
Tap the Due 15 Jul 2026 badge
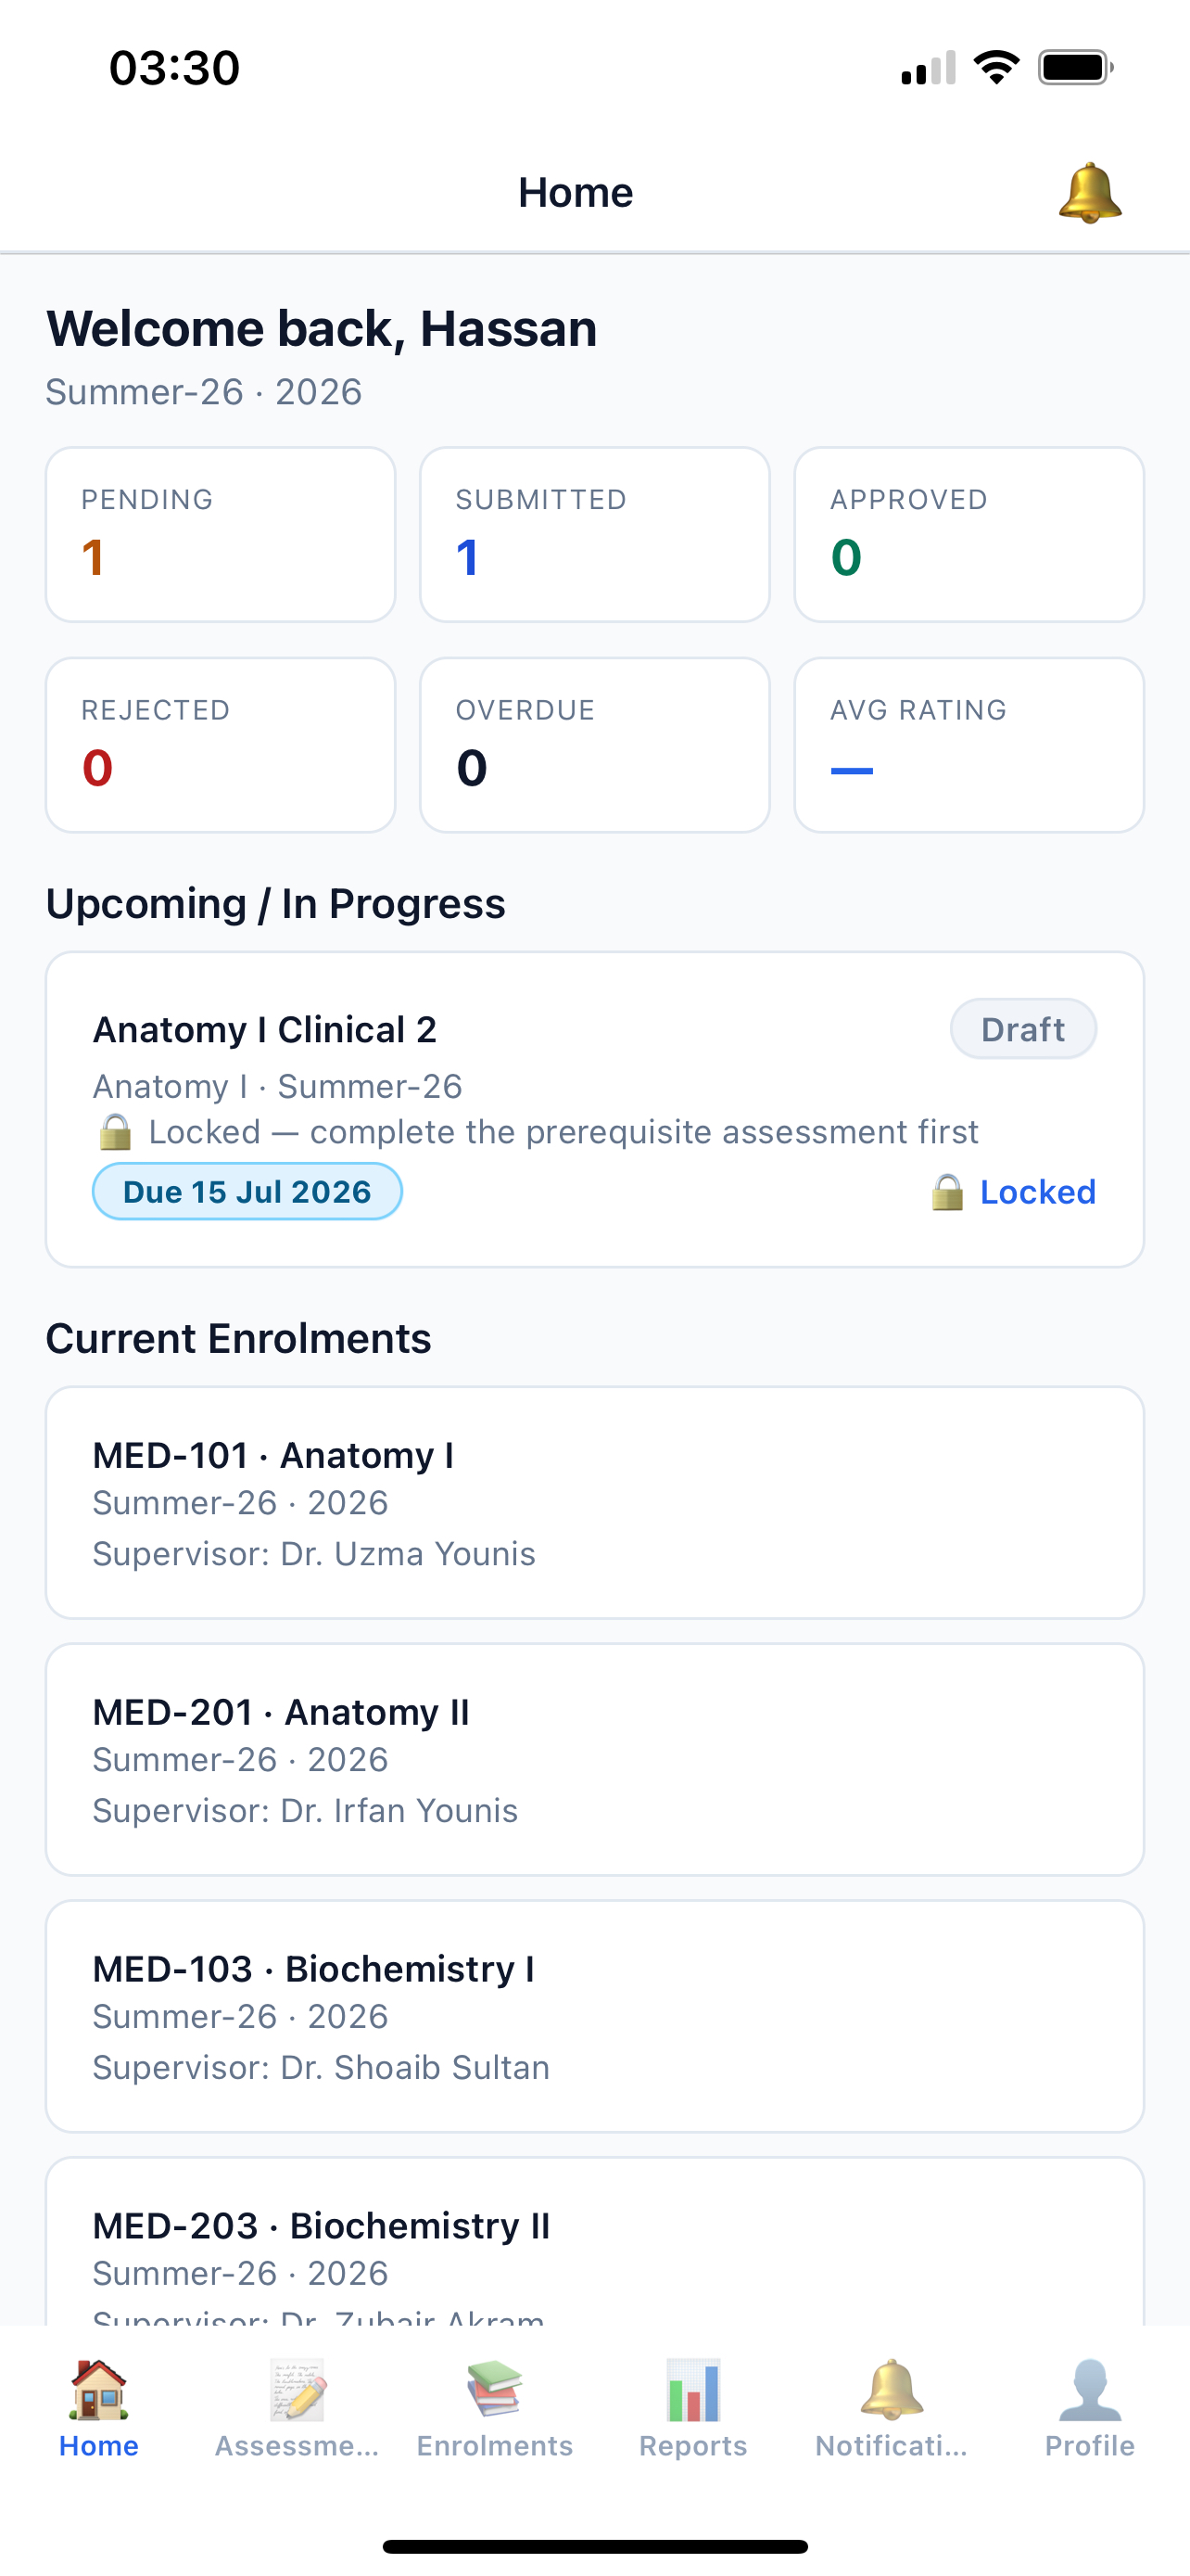[247, 1192]
